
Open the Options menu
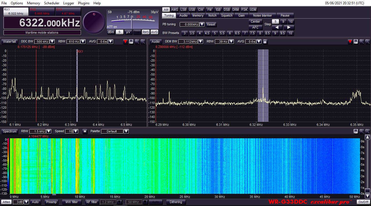click(17, 3)
